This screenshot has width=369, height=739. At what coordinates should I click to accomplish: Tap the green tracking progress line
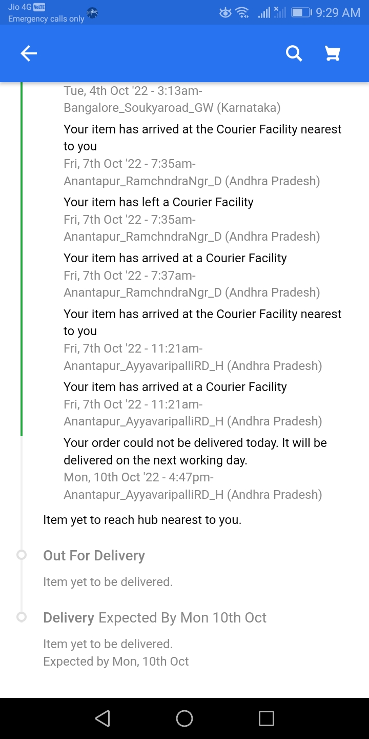22,257
